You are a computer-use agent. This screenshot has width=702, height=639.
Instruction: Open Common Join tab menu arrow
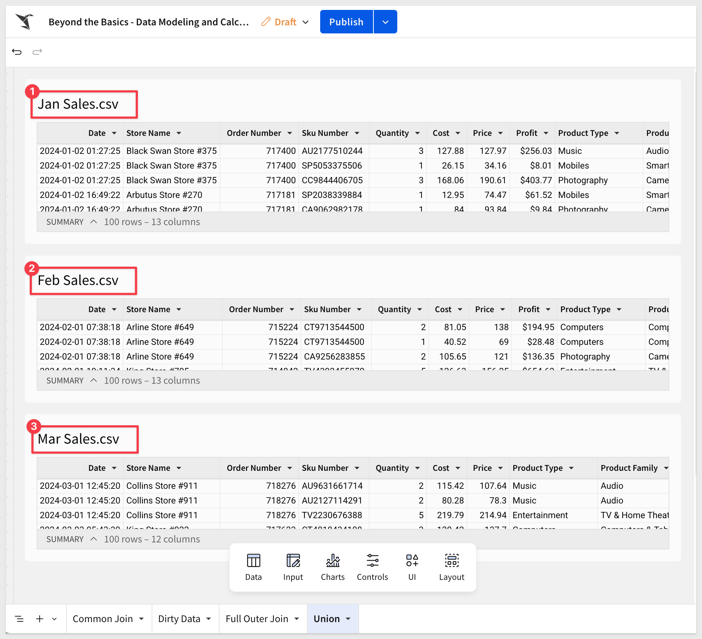tap(141, 619)
